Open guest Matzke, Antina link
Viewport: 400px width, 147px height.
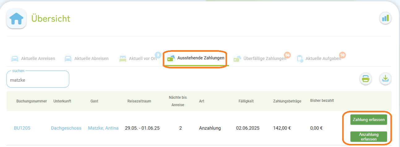point(103,128)
